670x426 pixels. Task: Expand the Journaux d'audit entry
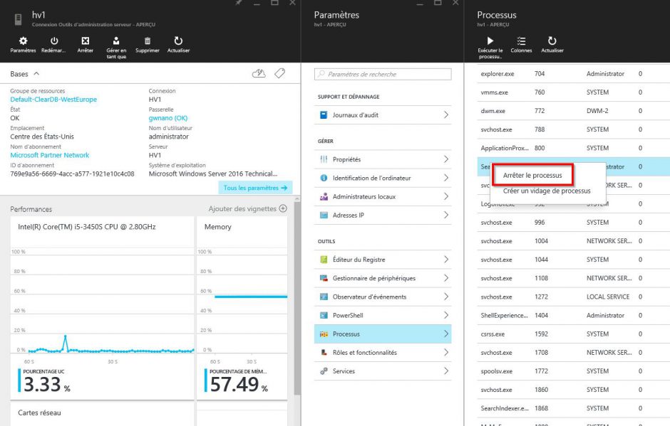[383, 115]
